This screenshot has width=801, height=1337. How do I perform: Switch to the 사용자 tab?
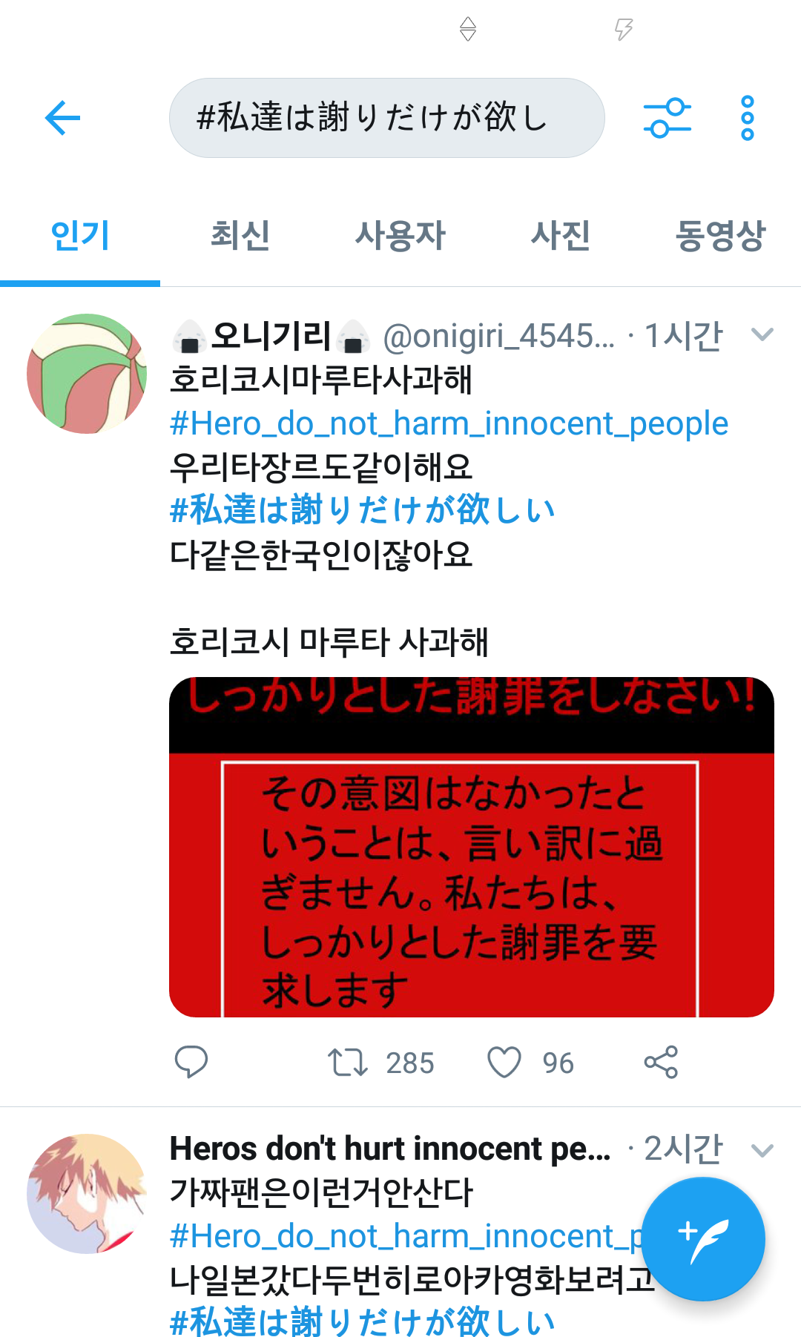[x=400, y=236]
